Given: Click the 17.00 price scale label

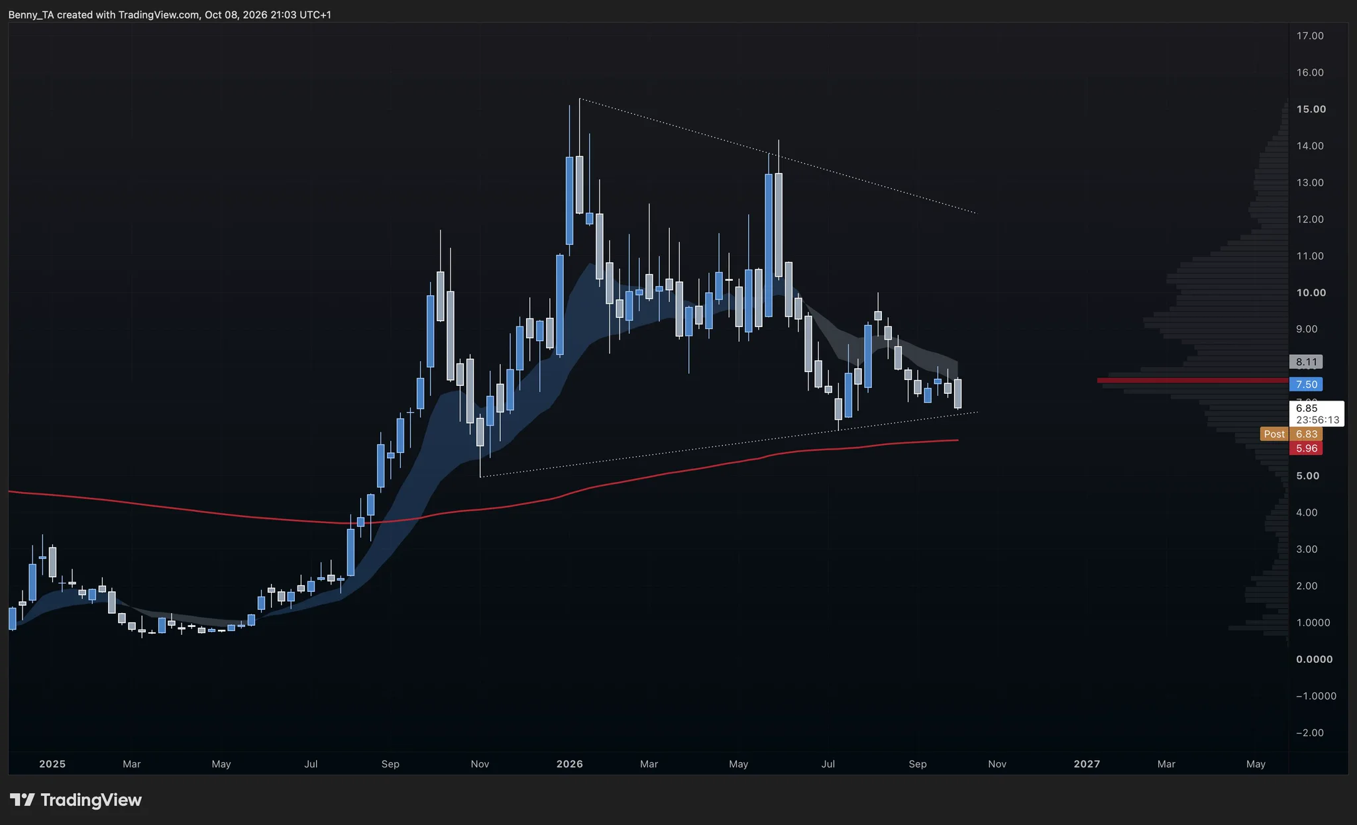Looking at the screenshot, I should [x=1310, y=36].
